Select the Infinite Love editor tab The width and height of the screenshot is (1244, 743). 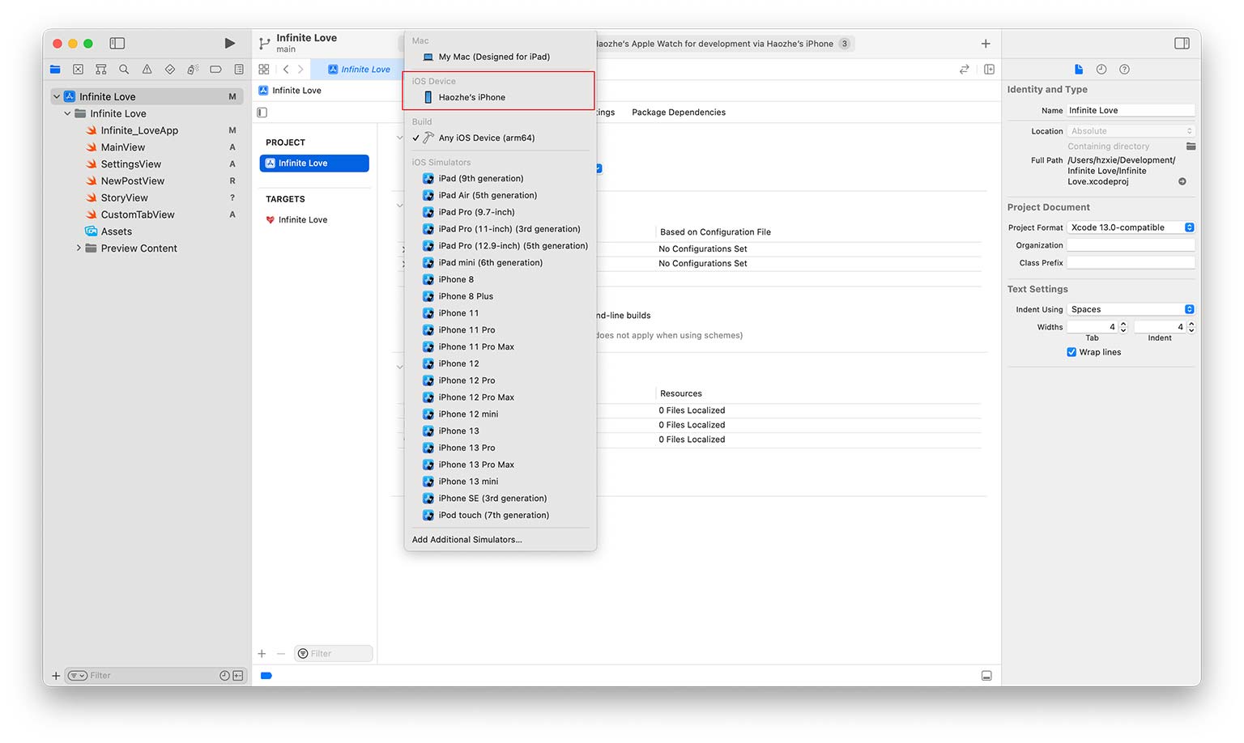pyautogui.click(x=359, y=70)
